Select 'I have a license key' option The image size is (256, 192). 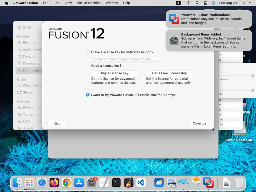[88, 52]
